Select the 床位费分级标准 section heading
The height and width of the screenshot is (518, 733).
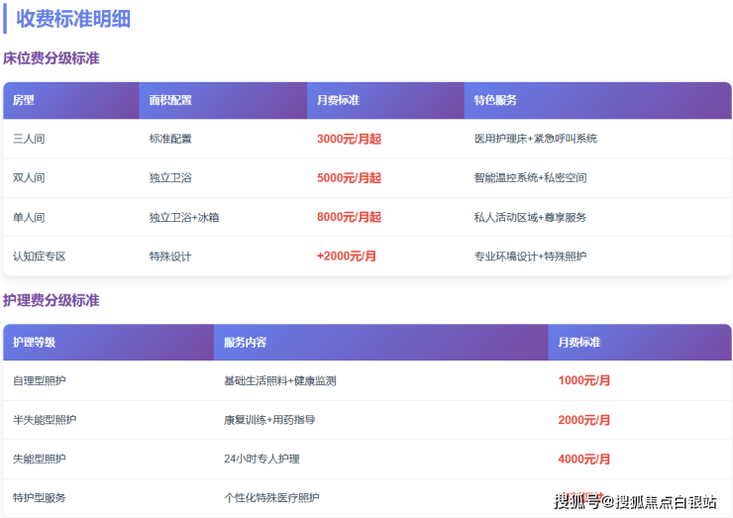tap(52, 58)
